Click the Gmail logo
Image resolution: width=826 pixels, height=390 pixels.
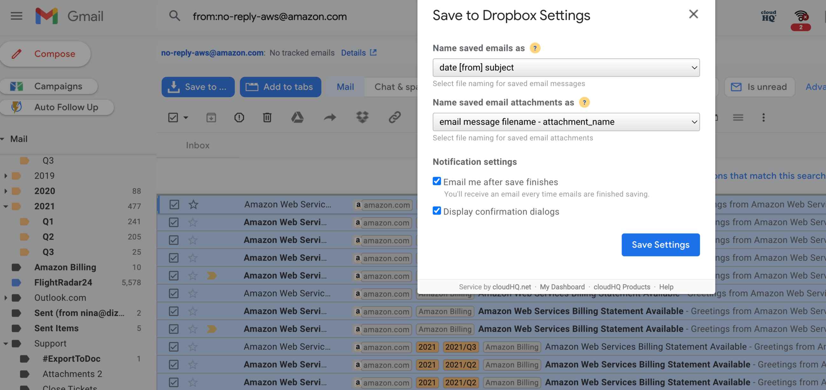click(x=69, y=16)
